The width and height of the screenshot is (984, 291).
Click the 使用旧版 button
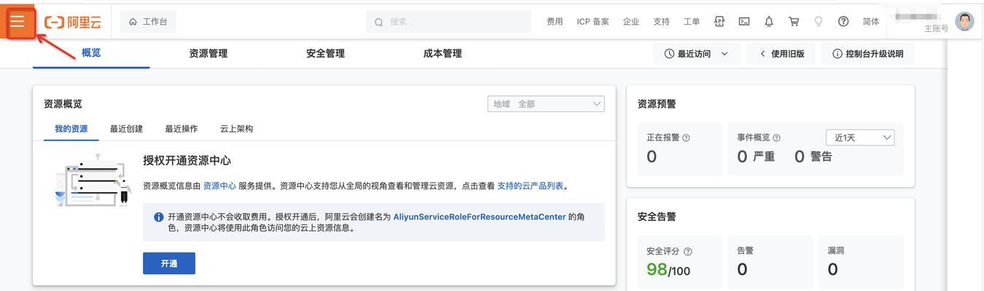click(x=781, y=54)
